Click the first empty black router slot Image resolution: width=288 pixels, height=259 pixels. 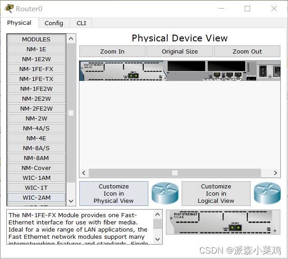(186, 66)
